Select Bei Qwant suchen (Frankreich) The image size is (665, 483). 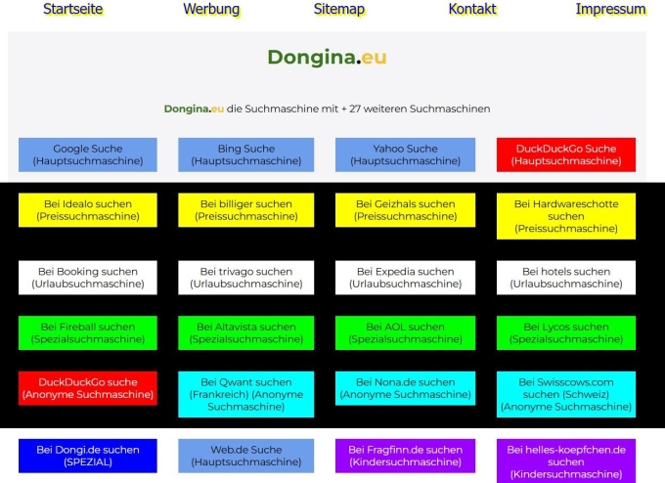click(x=246, y=394)
